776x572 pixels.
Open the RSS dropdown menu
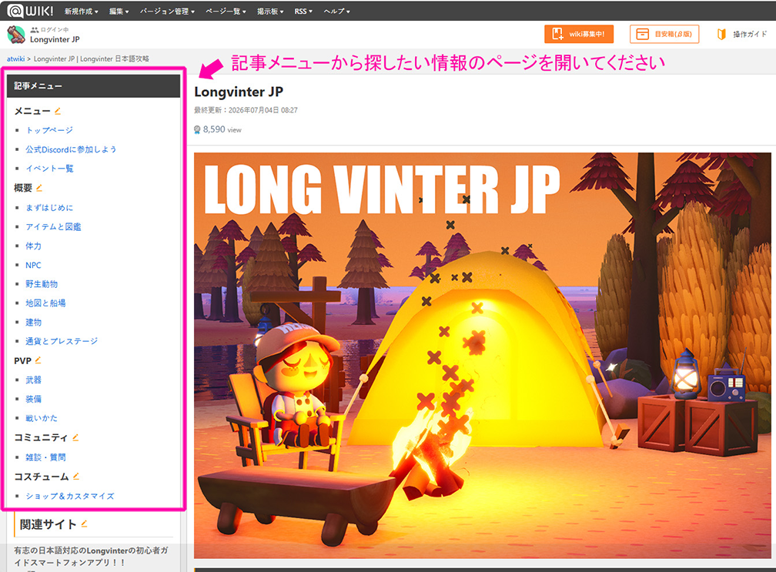coord(303,11)
